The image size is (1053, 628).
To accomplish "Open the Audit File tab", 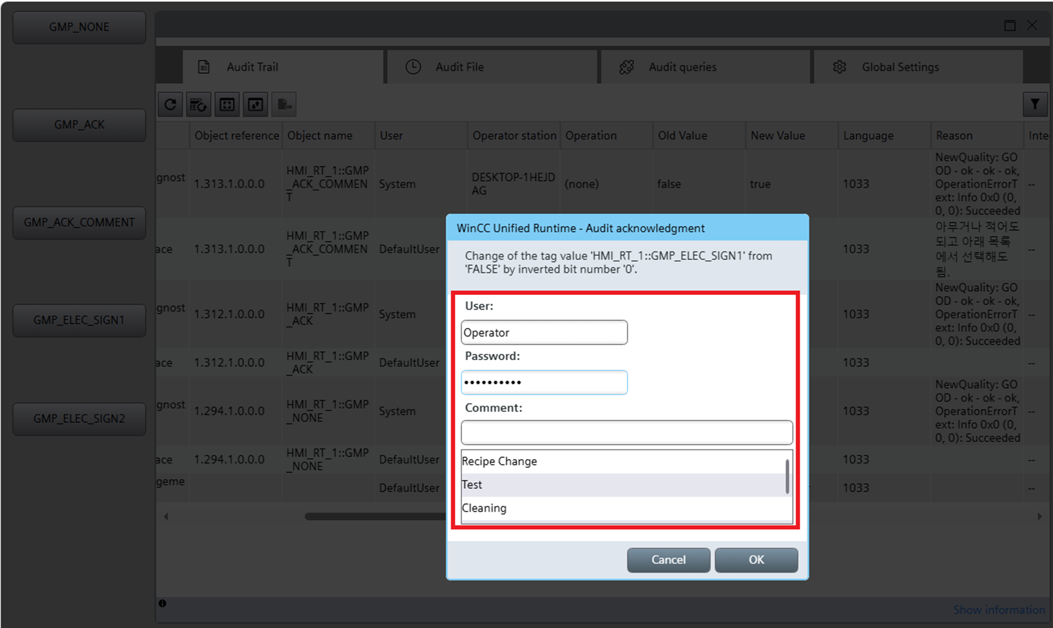I will pos(492,67).
